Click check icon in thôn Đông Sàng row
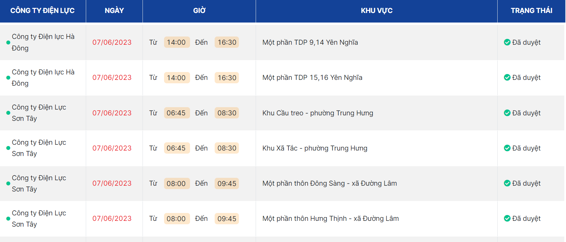 pos(507,183)
